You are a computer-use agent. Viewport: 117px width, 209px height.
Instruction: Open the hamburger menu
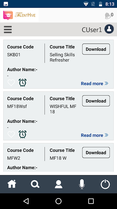tap(8, 30)
